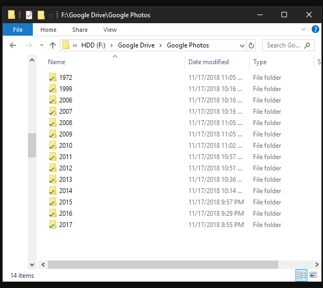This screenshot has width=323, height=288.
Task: Maximize the File Explorer window
Action: 284,15
